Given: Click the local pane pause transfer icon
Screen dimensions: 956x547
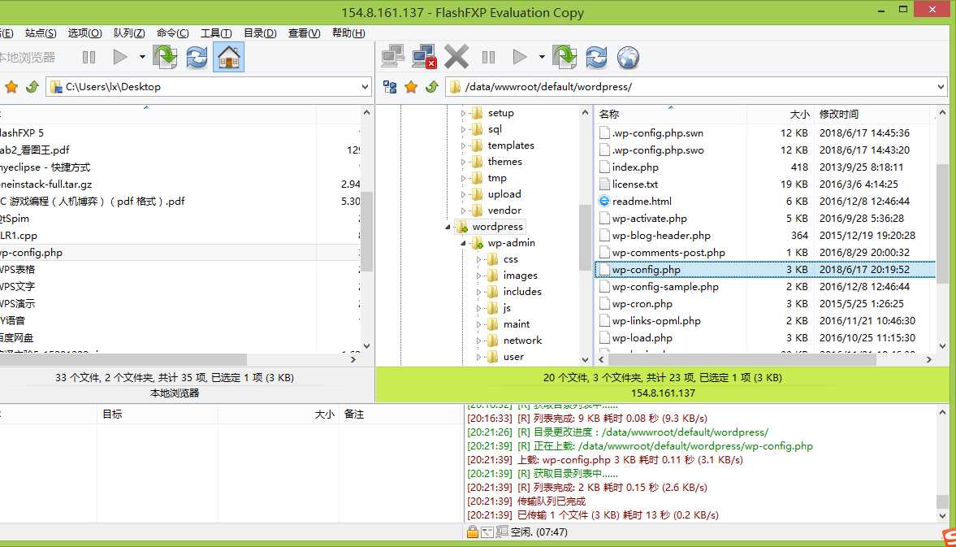Looking at the screenshot, I should tap(89, 58).
